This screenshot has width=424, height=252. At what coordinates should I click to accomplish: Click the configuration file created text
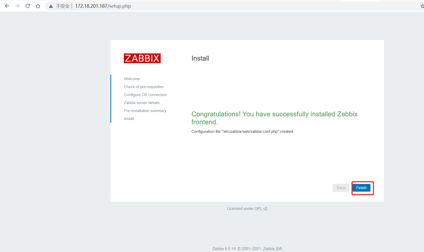[243, 132]
